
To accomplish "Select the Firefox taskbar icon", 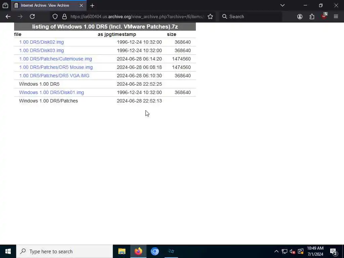I will click(x=138, y=251).
